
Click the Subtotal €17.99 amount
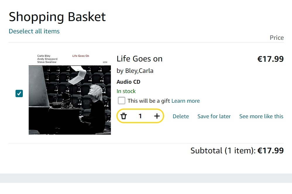click(270, 151)
